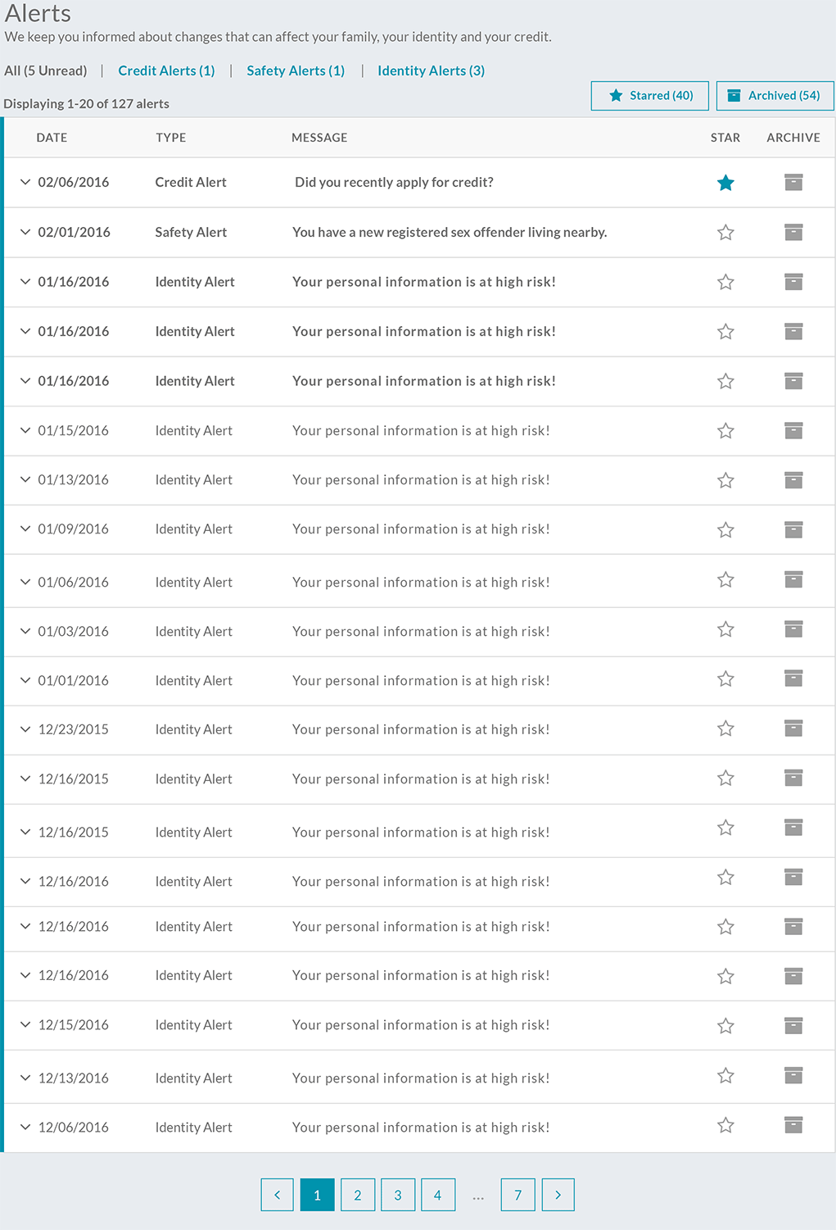The image size is (836, 1230).
Task: Switch to Identity Alerts (3) tab
Action: click(x=431, y=70)
